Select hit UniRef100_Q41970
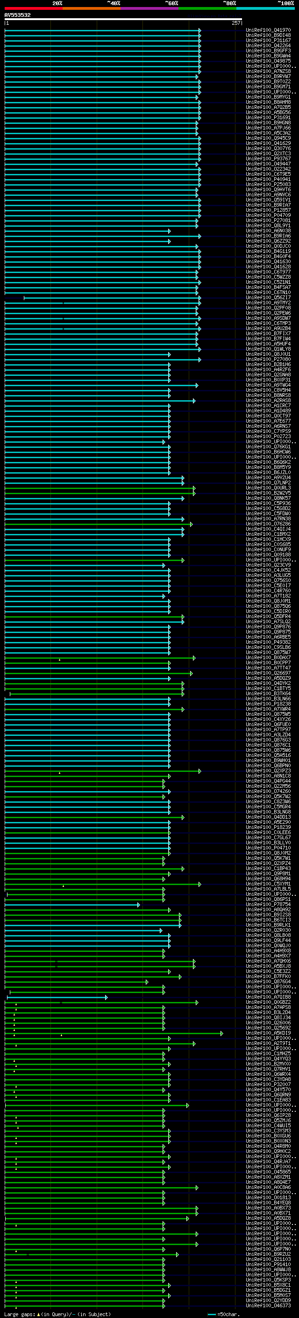Viewport: 299px width, 1318px height. (x=268, y=30)
